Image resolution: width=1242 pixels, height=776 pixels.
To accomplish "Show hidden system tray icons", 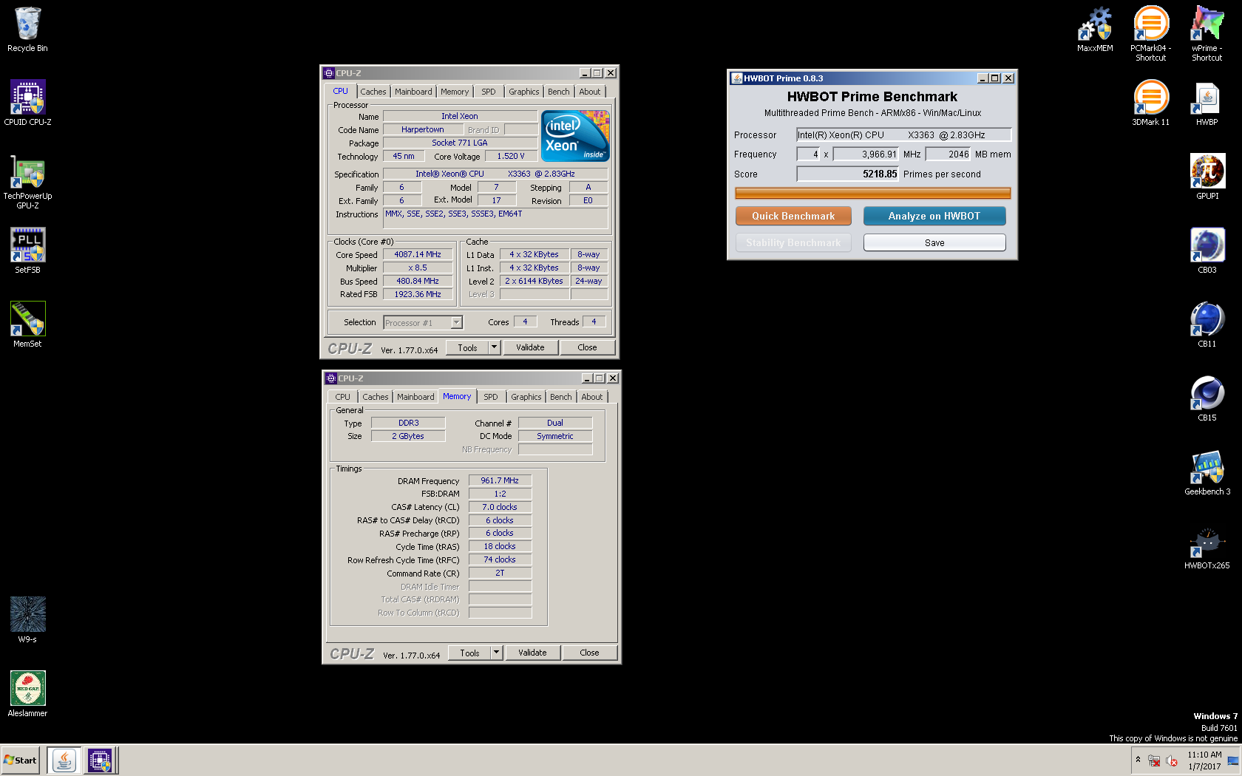I will (1138, 760).
